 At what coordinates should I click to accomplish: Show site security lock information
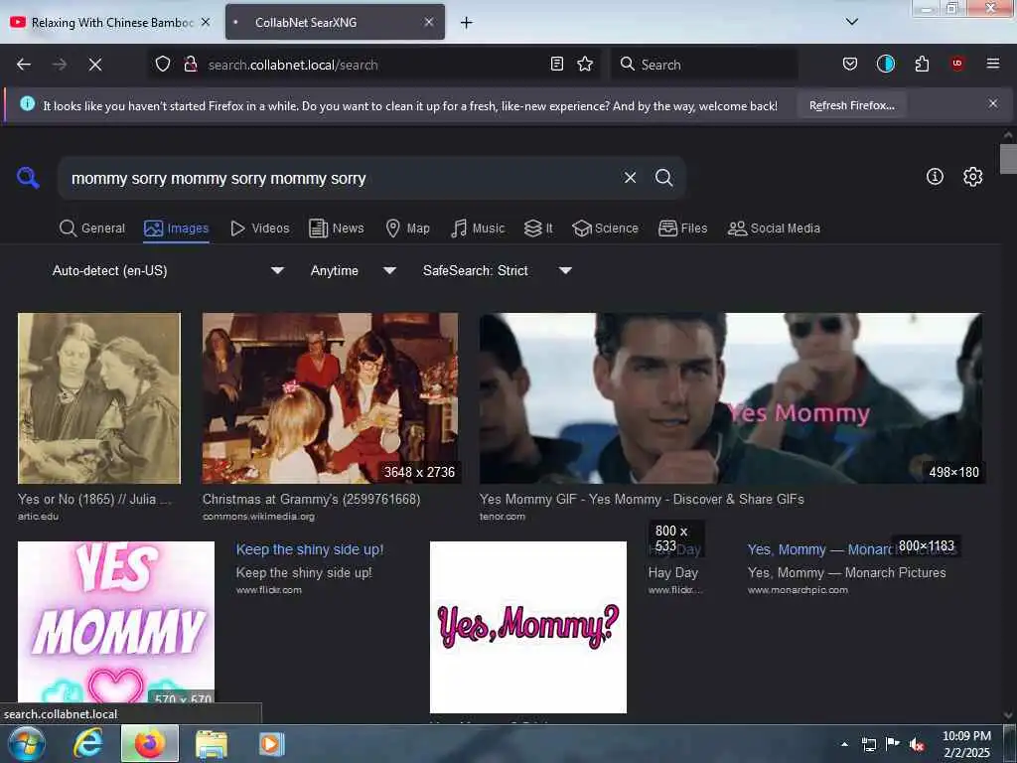click(191, 65)
